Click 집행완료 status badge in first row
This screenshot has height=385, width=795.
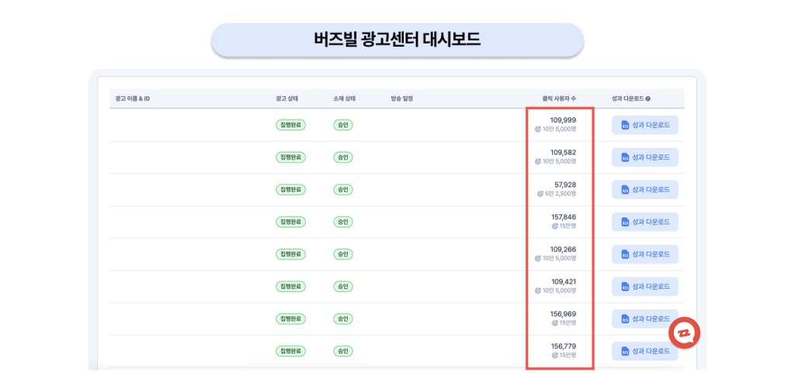(290, 125)
